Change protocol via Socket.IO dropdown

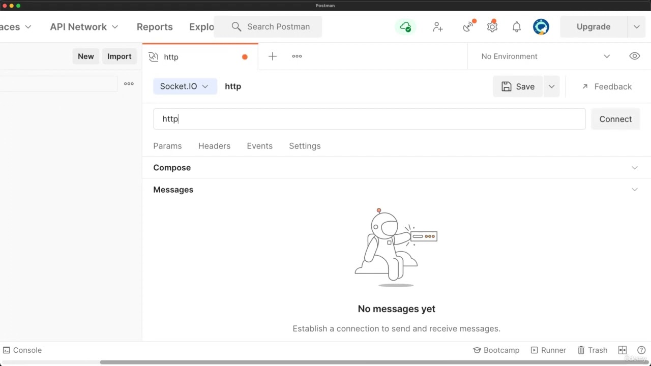pos(185,86)
